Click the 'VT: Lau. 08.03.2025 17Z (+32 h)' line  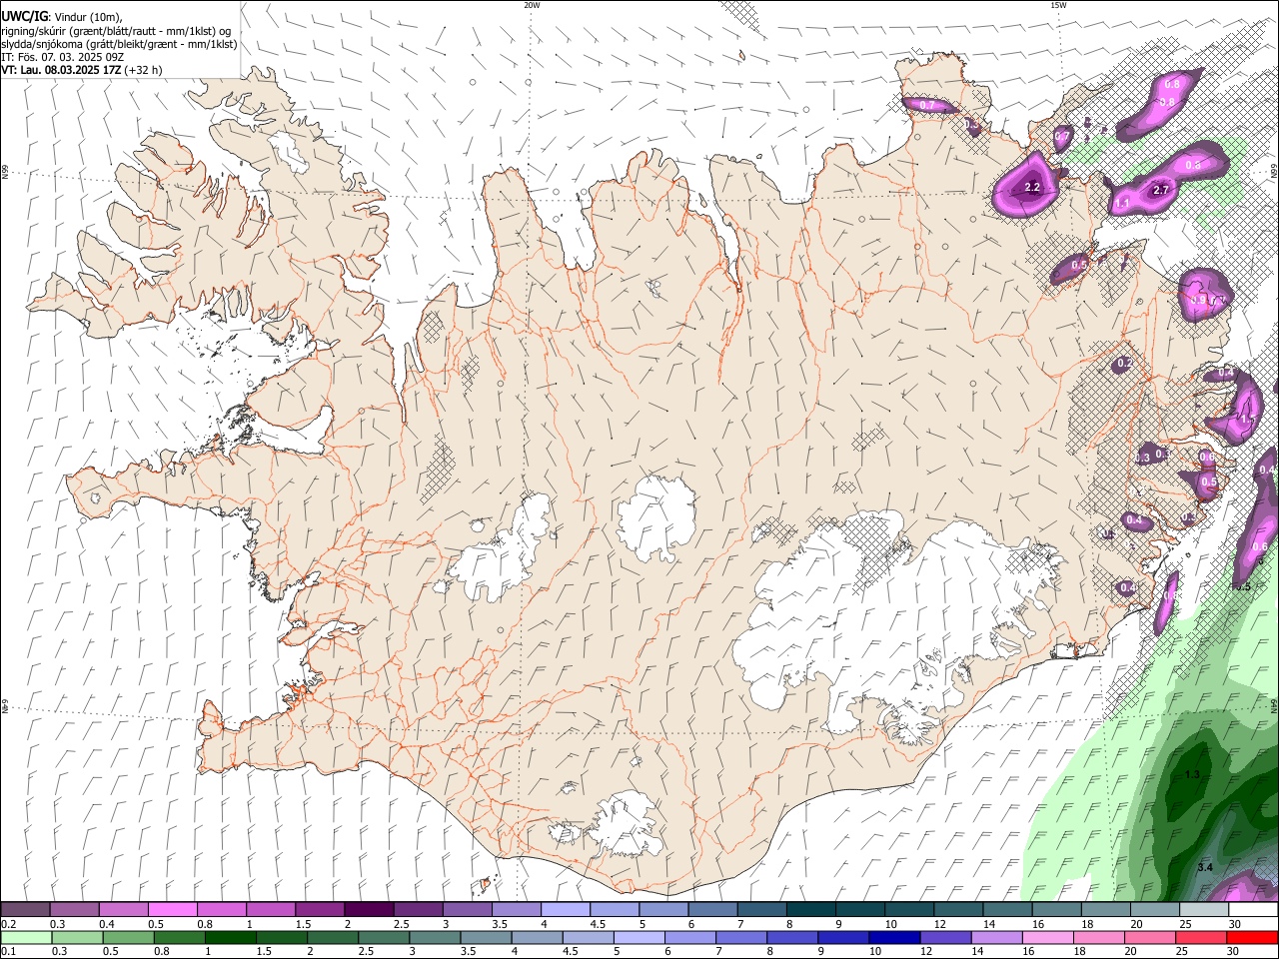(x=82, y=70)
